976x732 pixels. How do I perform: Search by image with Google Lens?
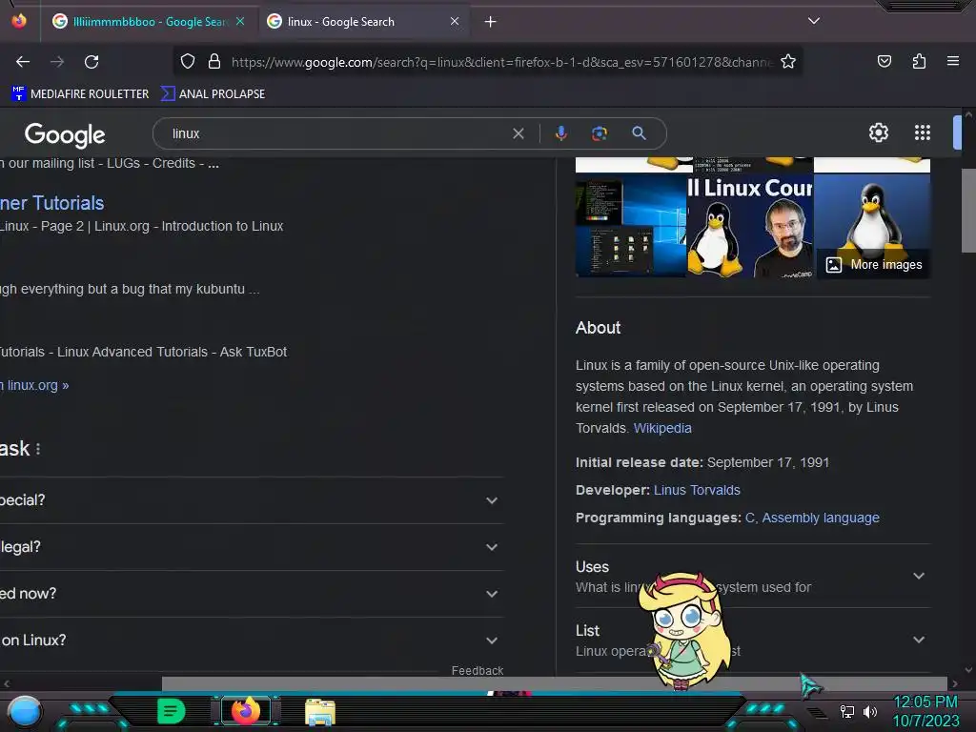click(600, 133)
